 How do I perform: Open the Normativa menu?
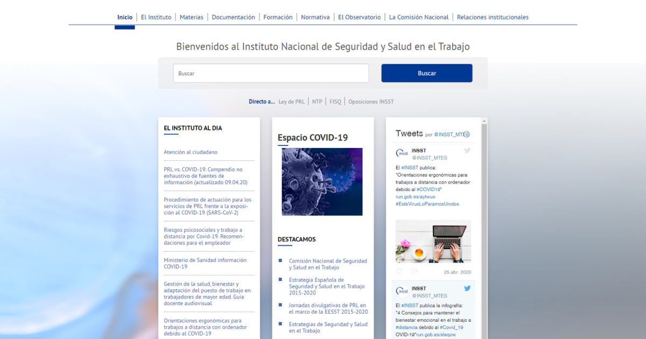click(x=315, y=17)
